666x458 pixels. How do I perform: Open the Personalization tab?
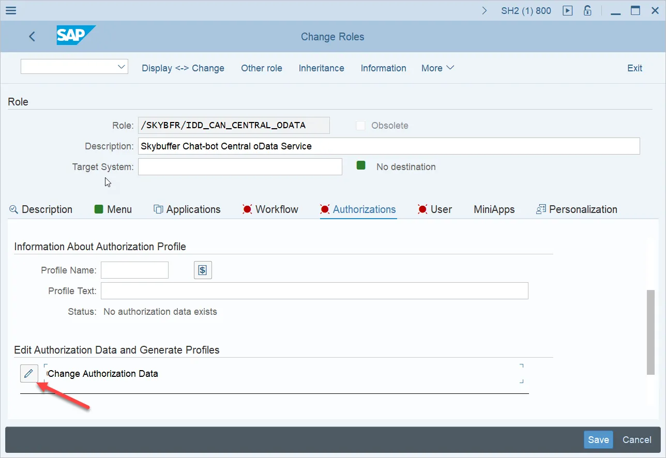pos(577,209)
